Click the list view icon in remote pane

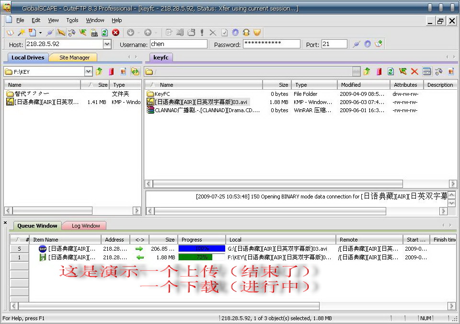pos(427,71)
